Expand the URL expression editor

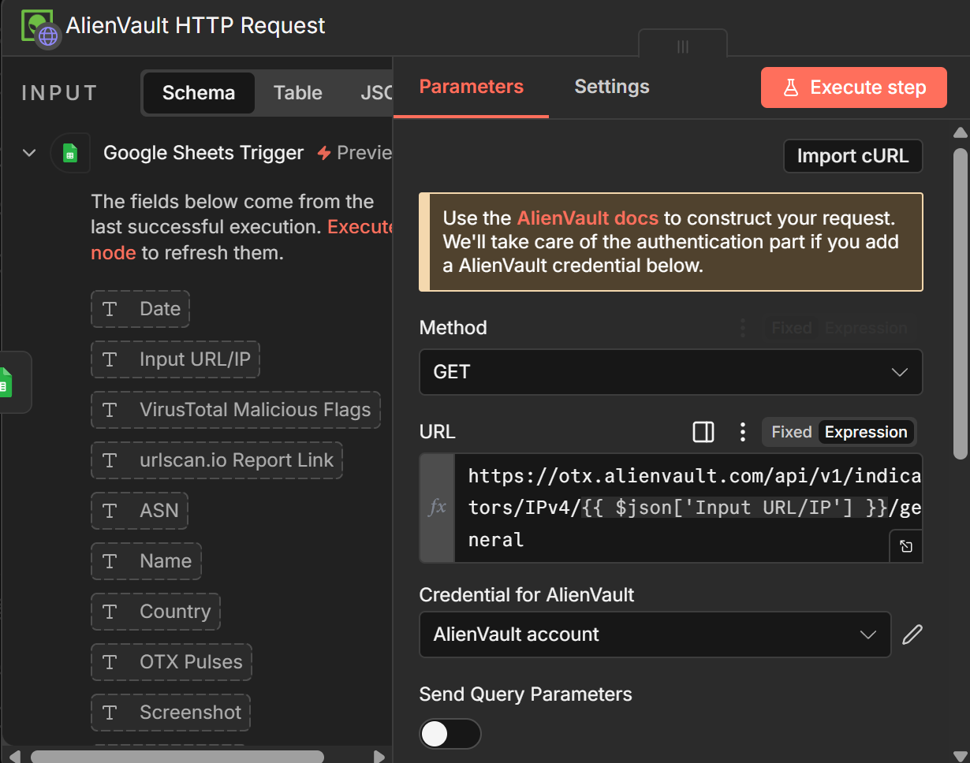point(906,546)
